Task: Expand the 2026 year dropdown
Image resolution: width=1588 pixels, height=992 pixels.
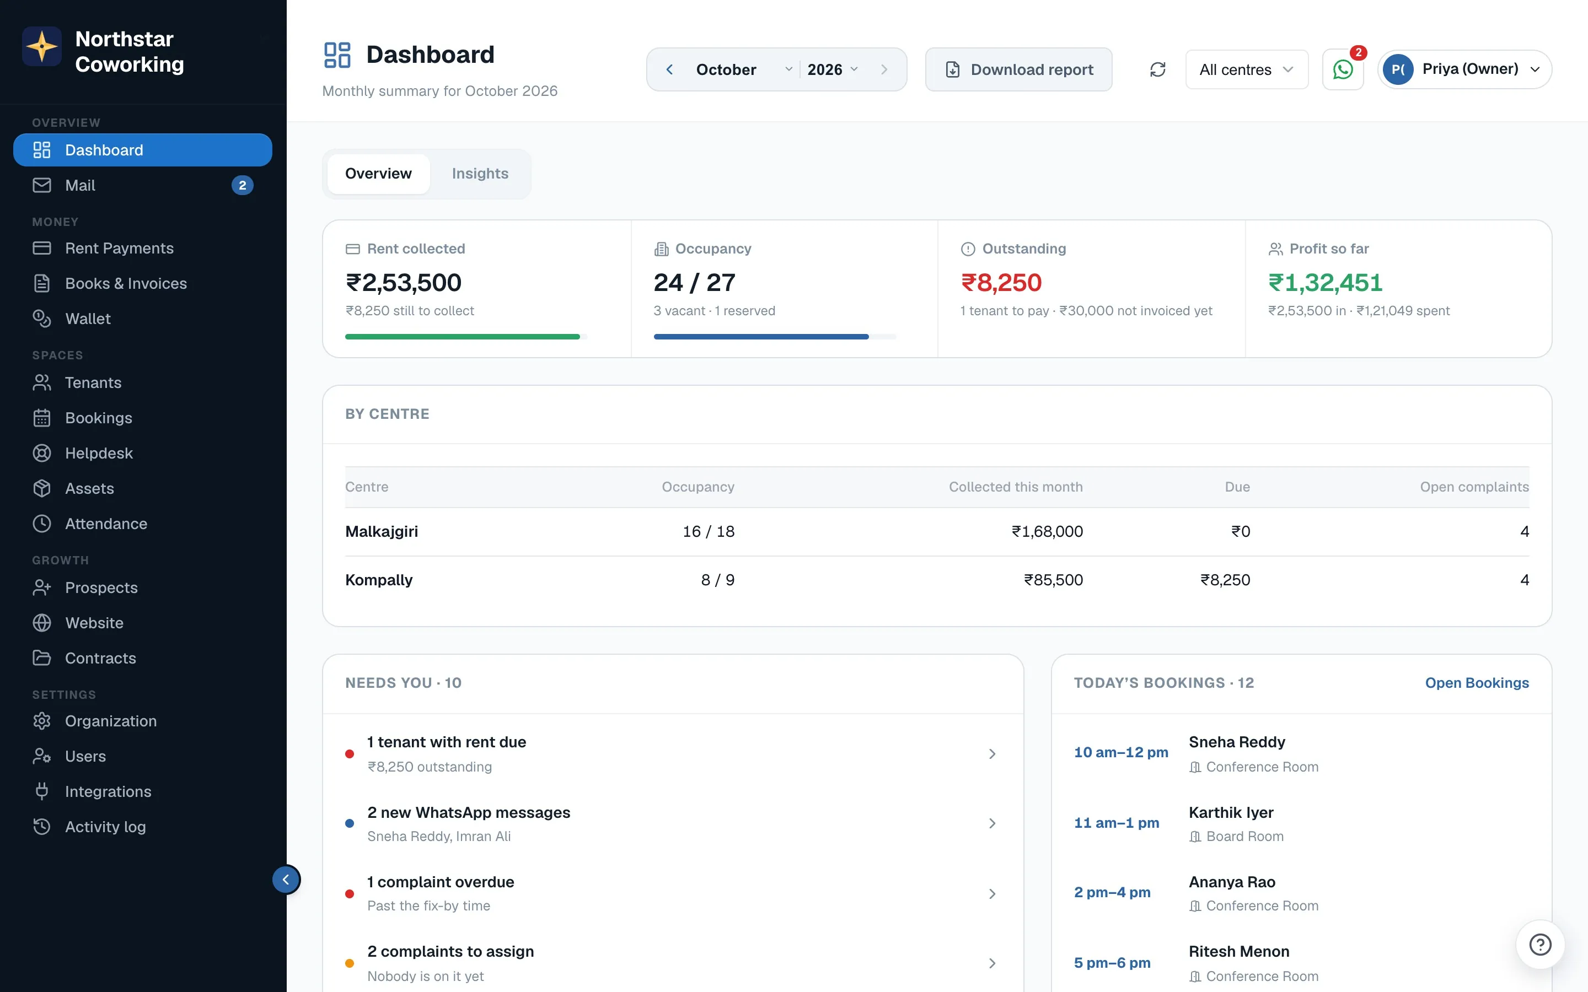Action: click(832, 69)
